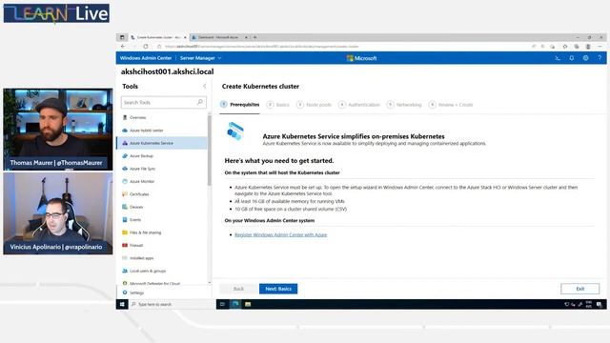This screenshot has width=610, height=343.
Task: Open settings gear in Admin Center header
Action: 585,58
